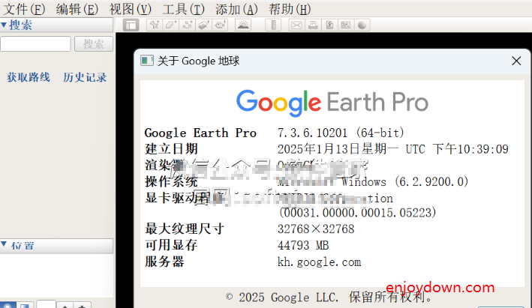Close the 关于 Google 地球 dialog
Image resolution: width=532 pixels, height=308 pixels.
[x=516, y=61]
